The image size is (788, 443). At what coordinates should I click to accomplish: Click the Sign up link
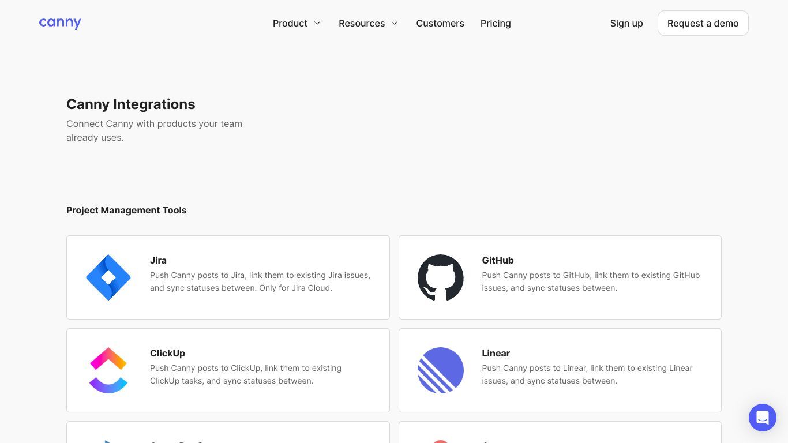coord(626,23)
